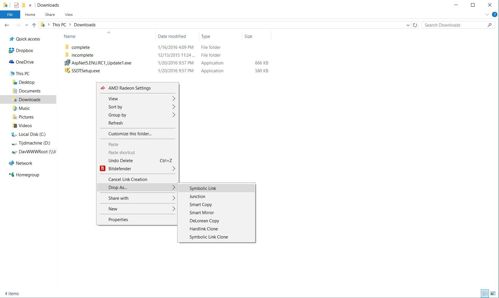The height and width of the screenshot is (298, 499).
Task: Open the DavWWWRoot network drive
Action: tap(38, 152)
